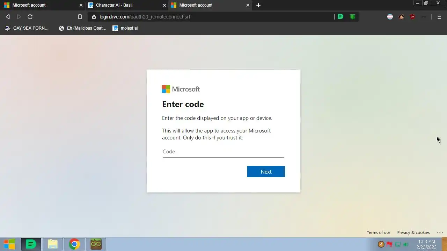Open the Terms of use link

click(379, 233)
